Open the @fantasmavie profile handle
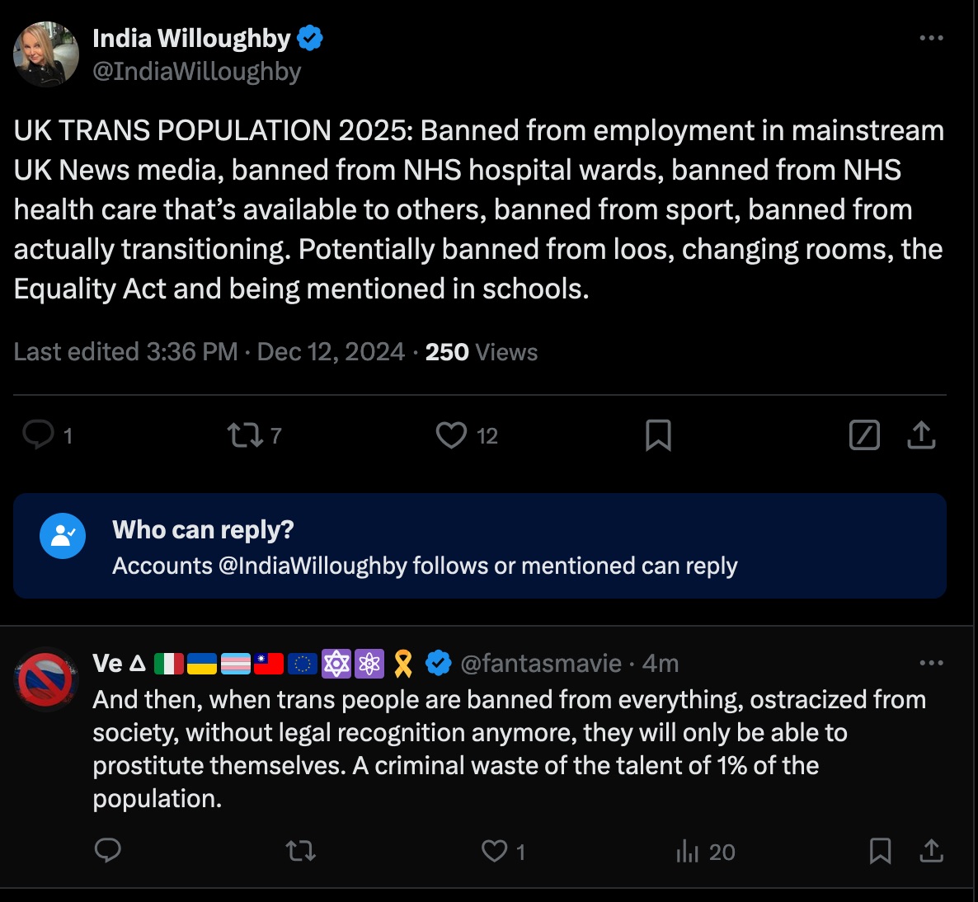The height and width of the screenshot is (902, 978). point(540,663)
